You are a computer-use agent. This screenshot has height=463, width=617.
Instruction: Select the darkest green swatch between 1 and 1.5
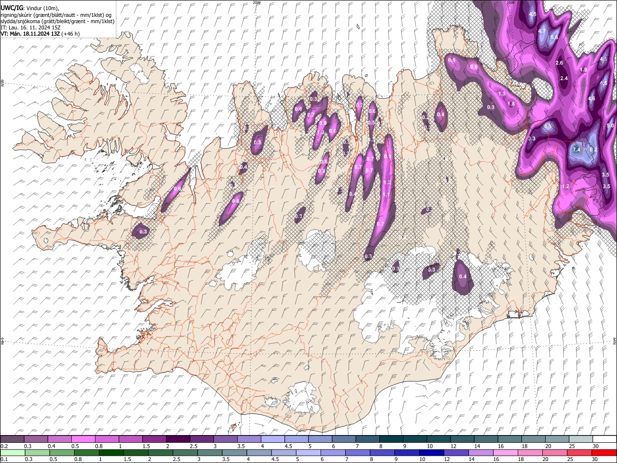(111, 452)
